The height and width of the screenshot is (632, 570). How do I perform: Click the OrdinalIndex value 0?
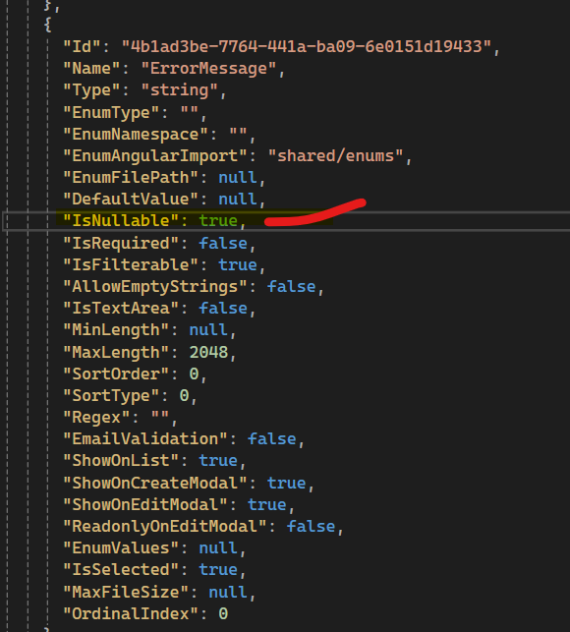[223, 614]
